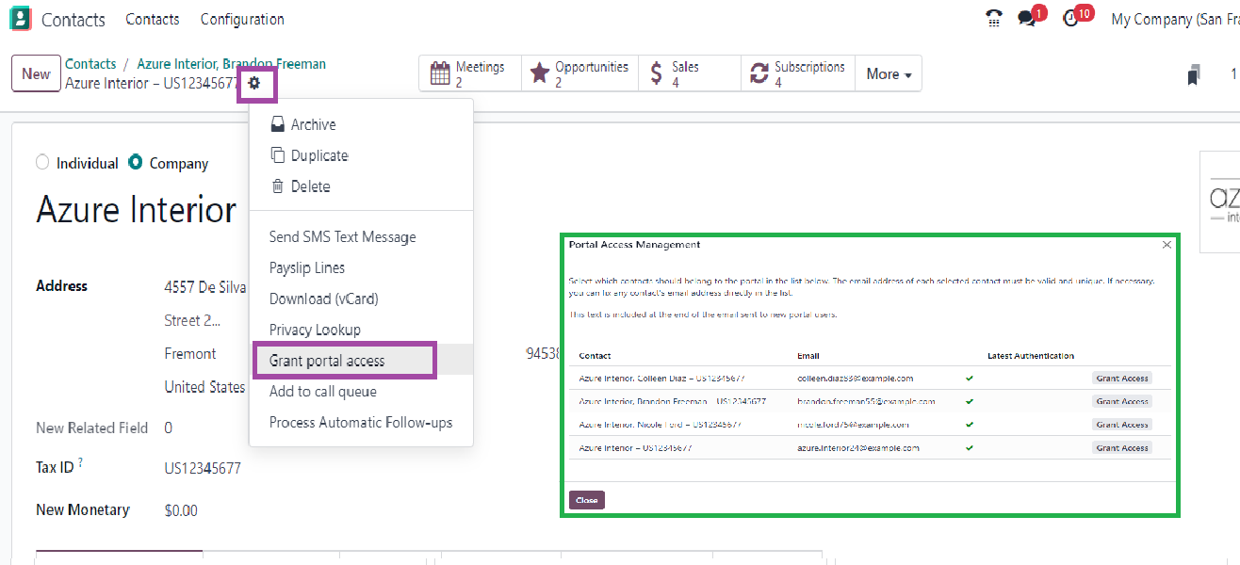Click the street field showing 4557 De Silva
Viewport: 1240px width, 565px height.
coord(205,288)
